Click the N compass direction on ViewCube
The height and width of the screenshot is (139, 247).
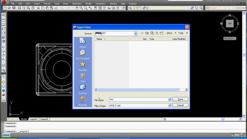point(230,15)
